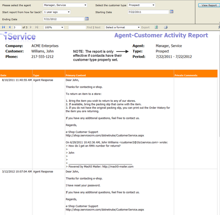Viewport: 220px width, 215px height.
Task: Open the agent selection dropdown
Action: (x=65, y=5)
